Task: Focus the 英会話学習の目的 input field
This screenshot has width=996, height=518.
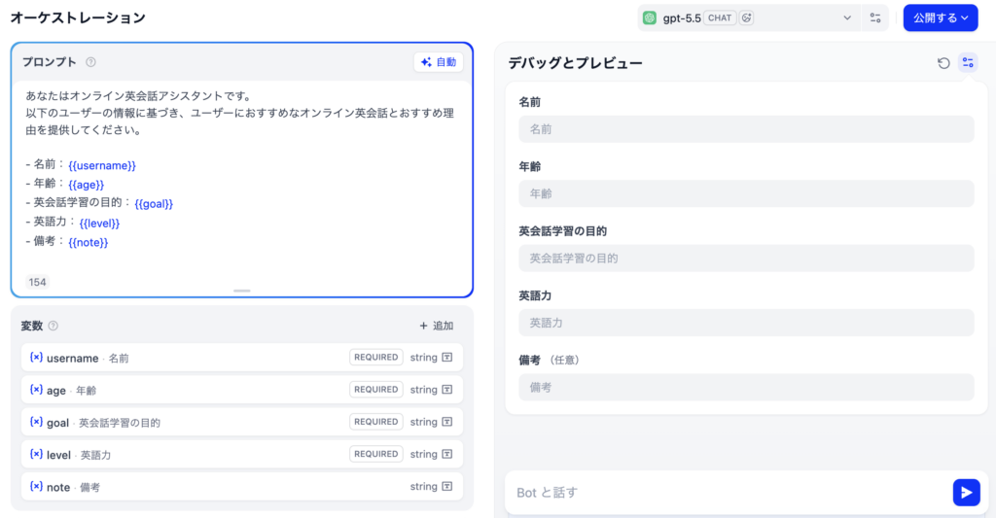Action: coord(746,259)
